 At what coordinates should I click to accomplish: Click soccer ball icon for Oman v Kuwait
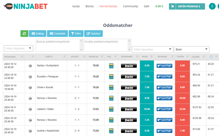[x=30, y=87]
